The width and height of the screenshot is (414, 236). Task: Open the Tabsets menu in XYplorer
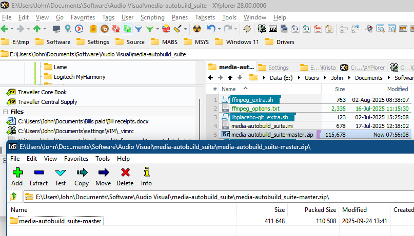pyautogui.click(x=205, y=17)
